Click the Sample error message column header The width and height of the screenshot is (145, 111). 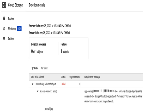point(92,77)
